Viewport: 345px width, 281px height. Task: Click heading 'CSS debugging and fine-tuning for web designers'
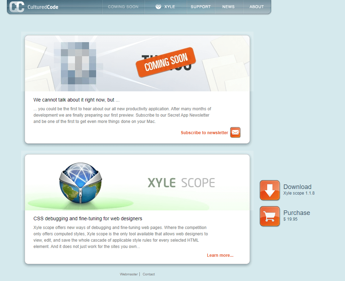pos(88,218)
